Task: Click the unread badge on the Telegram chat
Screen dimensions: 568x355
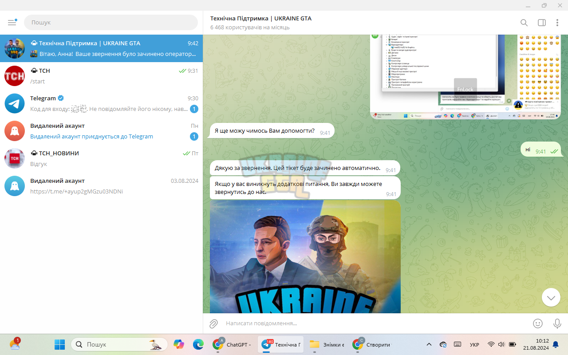Action: pyautogui.click(x=194, y=109)
